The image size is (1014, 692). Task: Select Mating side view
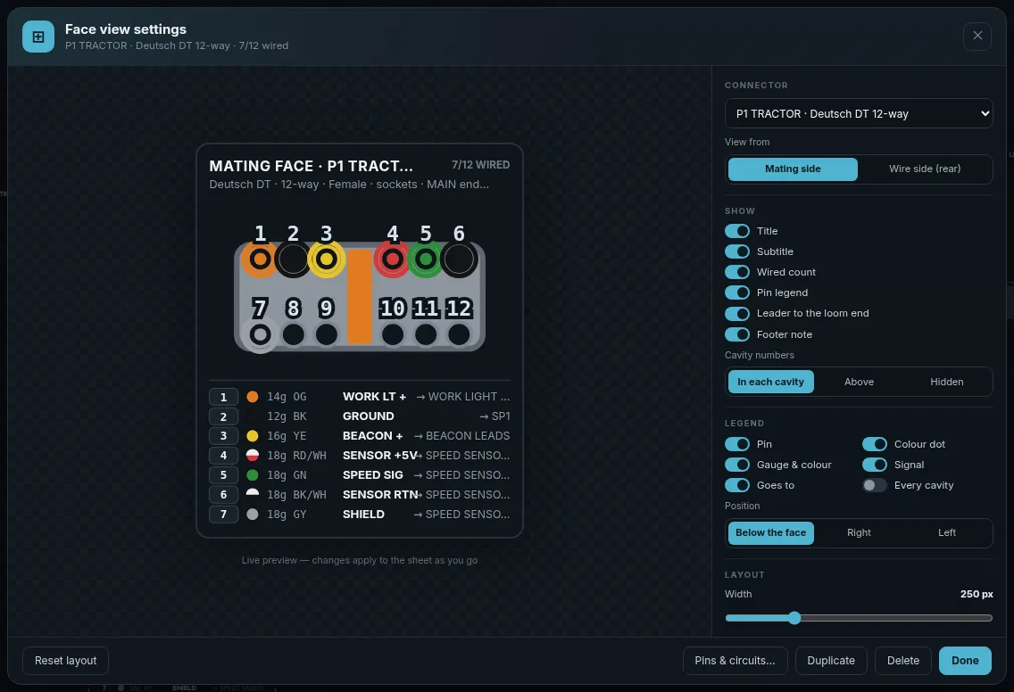(793, 169)
